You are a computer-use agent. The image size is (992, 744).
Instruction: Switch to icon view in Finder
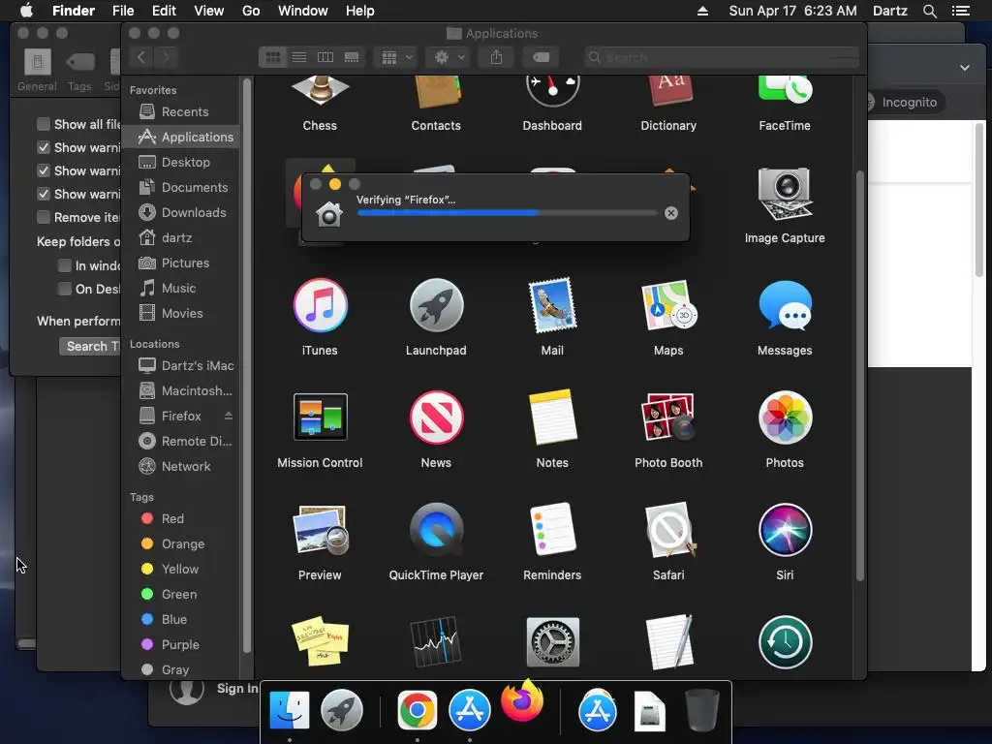[x=272, y=57]
